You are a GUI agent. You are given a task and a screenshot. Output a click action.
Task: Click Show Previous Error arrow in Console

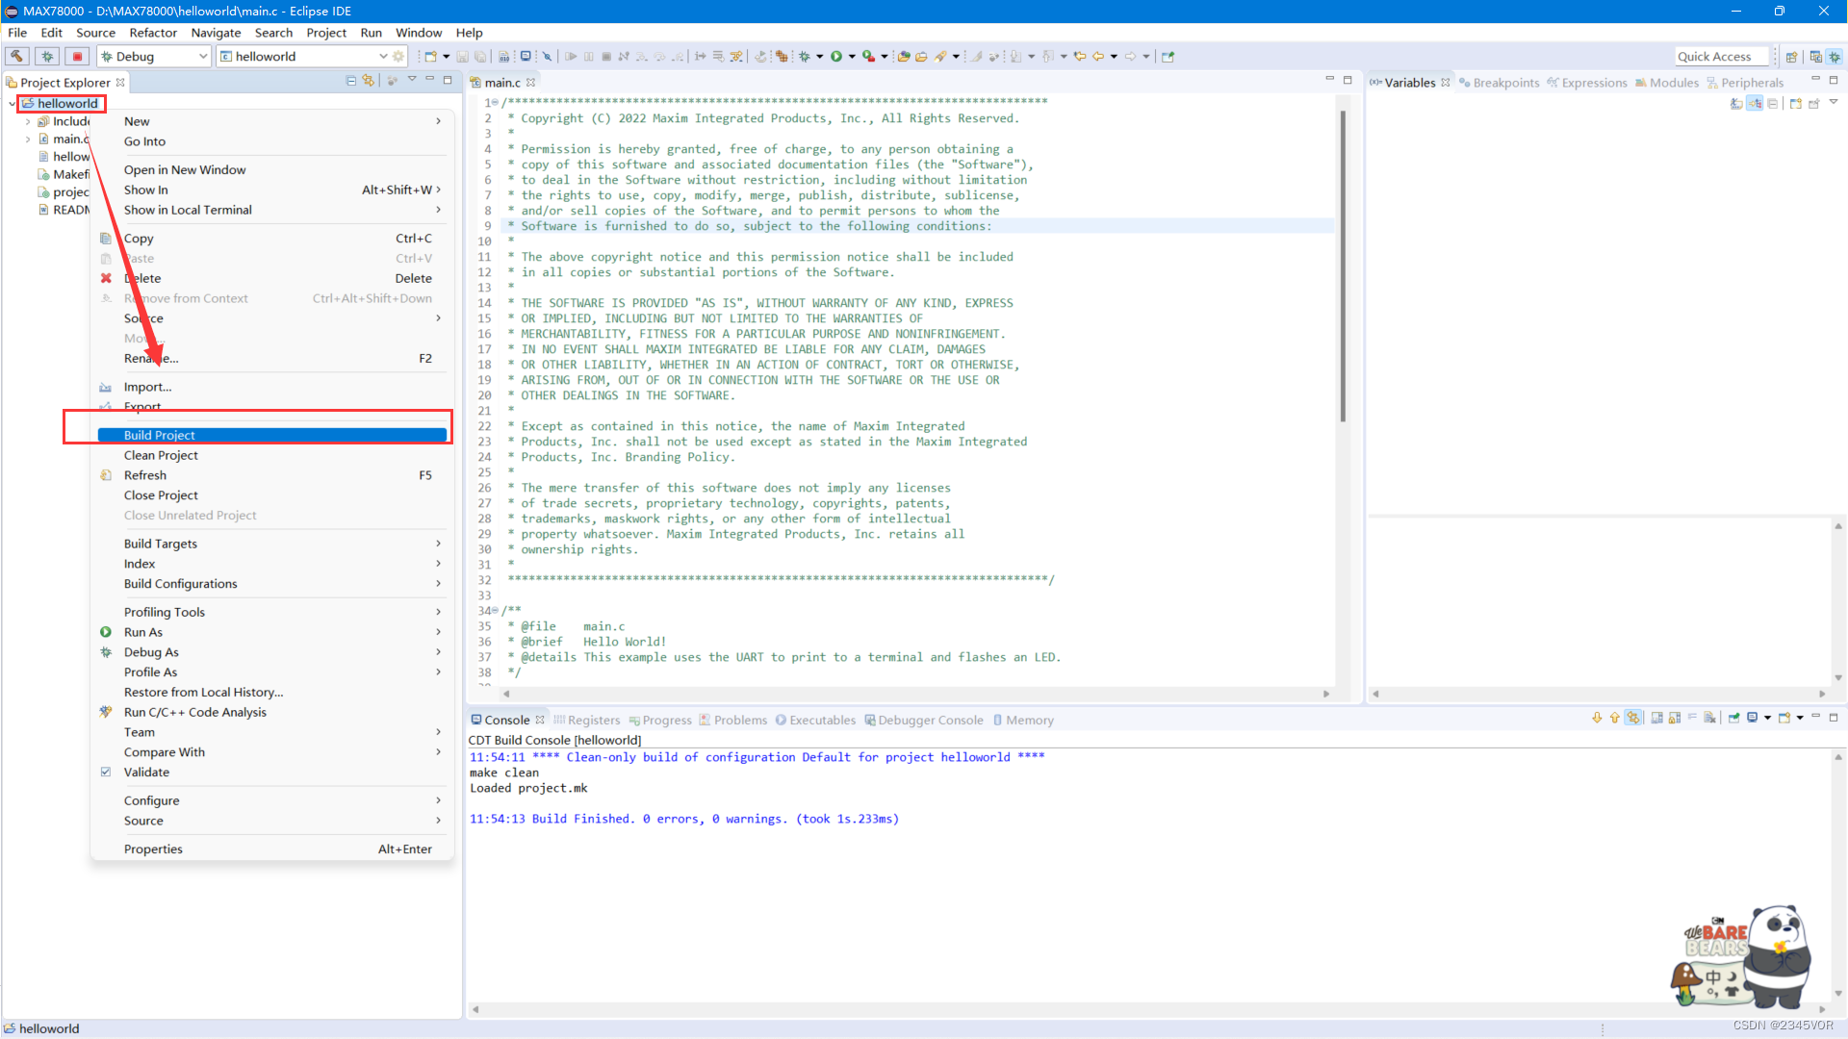click(x=1614, y=718)
